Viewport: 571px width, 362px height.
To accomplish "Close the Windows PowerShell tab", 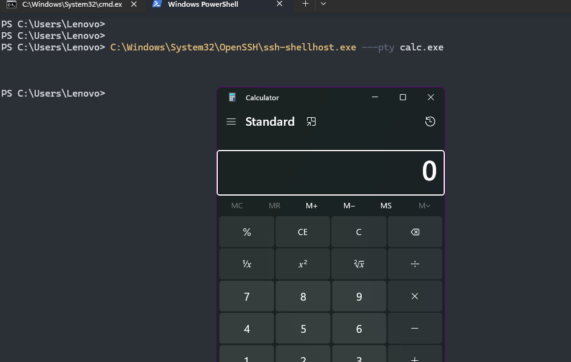I will (279, 4).
